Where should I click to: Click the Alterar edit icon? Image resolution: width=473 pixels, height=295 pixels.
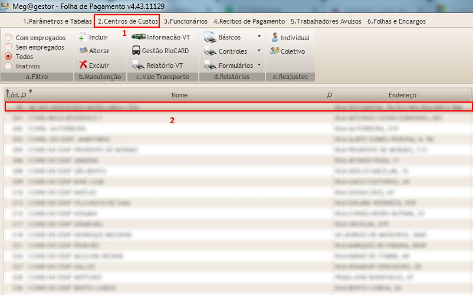tap(83, 51)
